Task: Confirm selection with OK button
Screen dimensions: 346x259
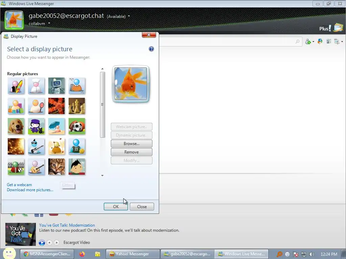Action: coord(116,207)
